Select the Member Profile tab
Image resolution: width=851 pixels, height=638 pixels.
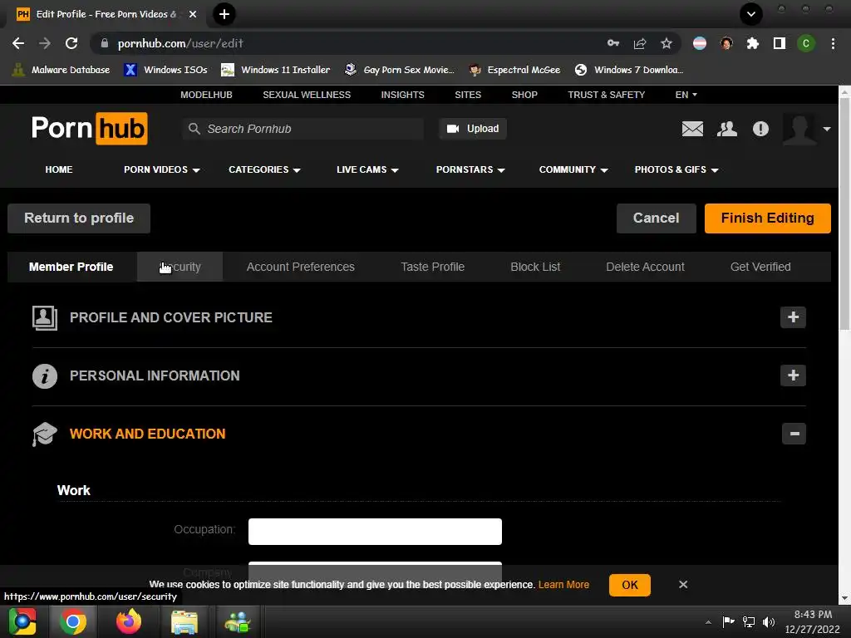71,267
